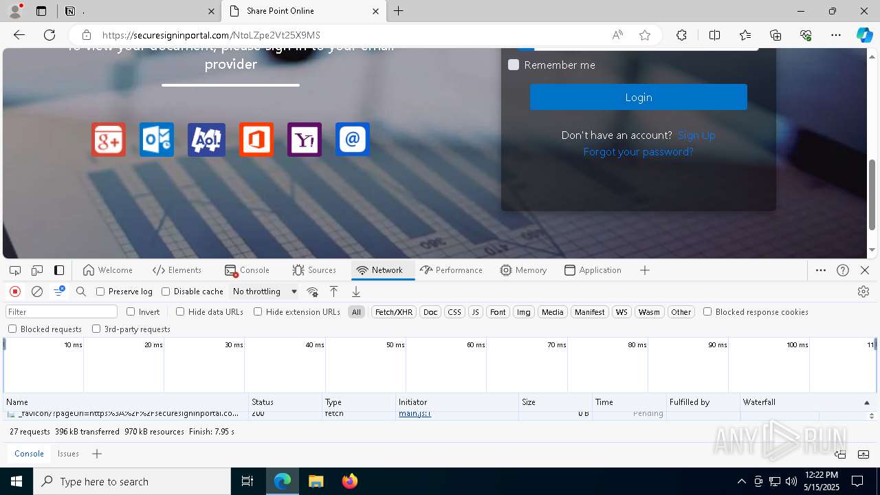
Task: Add page to favorites with the star icon
Action: pos(645,35)
